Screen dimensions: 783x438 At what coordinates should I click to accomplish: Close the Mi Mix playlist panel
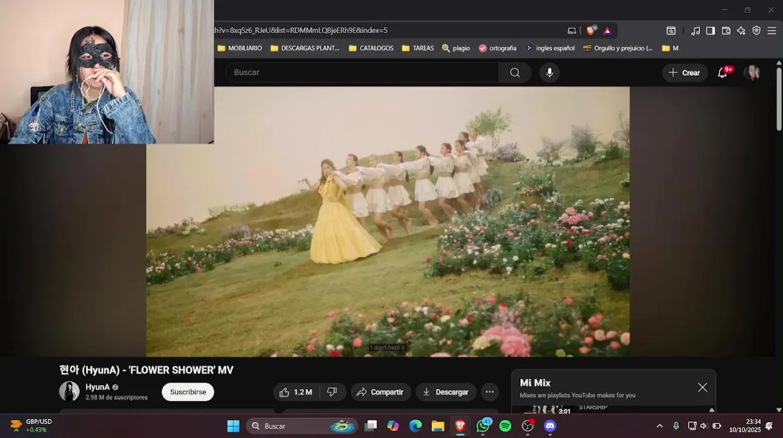click(x=703, y=388)
